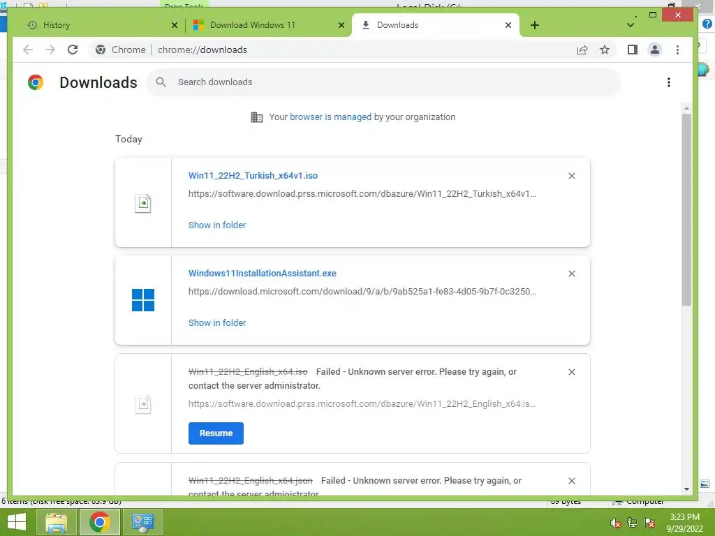Viewport: 715px width, 536px height.
Task: Click the Chrome taskbar icon
Action: (99, 522)
